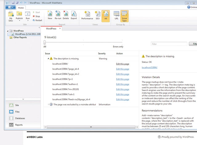This screenshot has height=145, width=197.
Task: Collapse the left navigation pane
Action: coord(39,27)
